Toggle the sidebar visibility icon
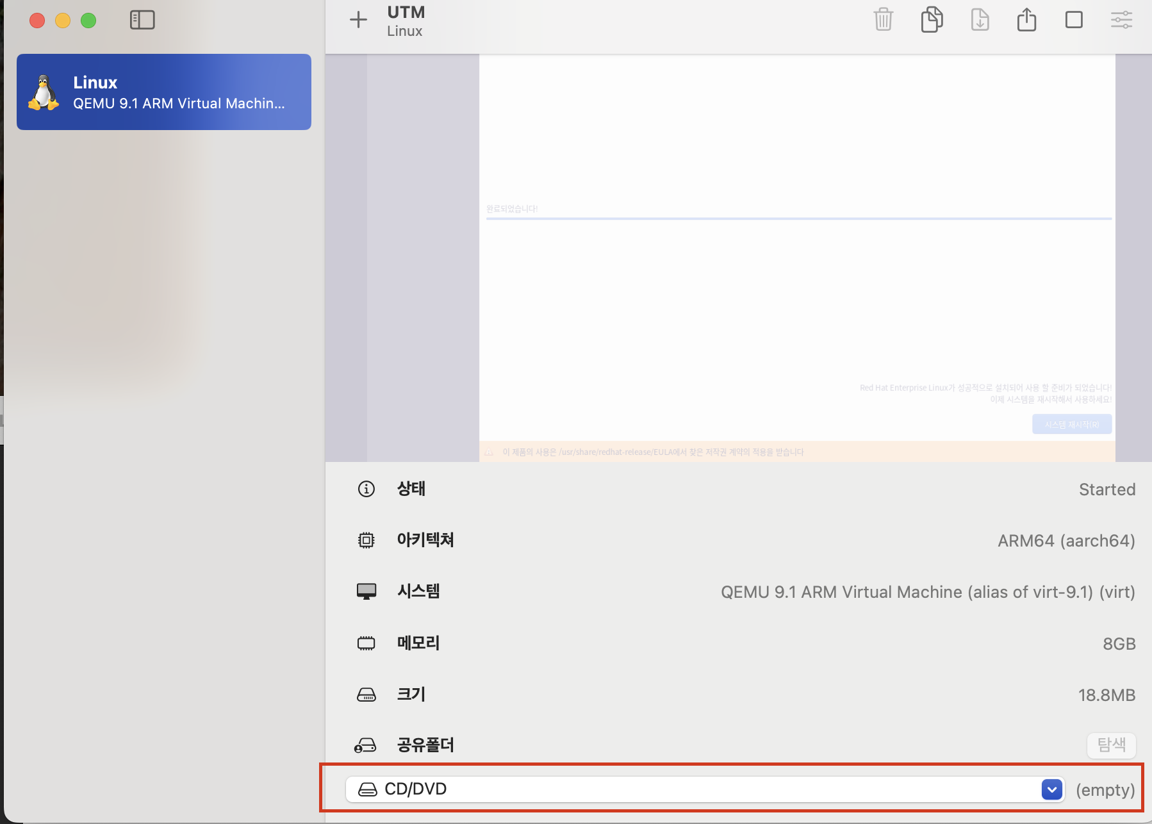 (x=142, y=20)
